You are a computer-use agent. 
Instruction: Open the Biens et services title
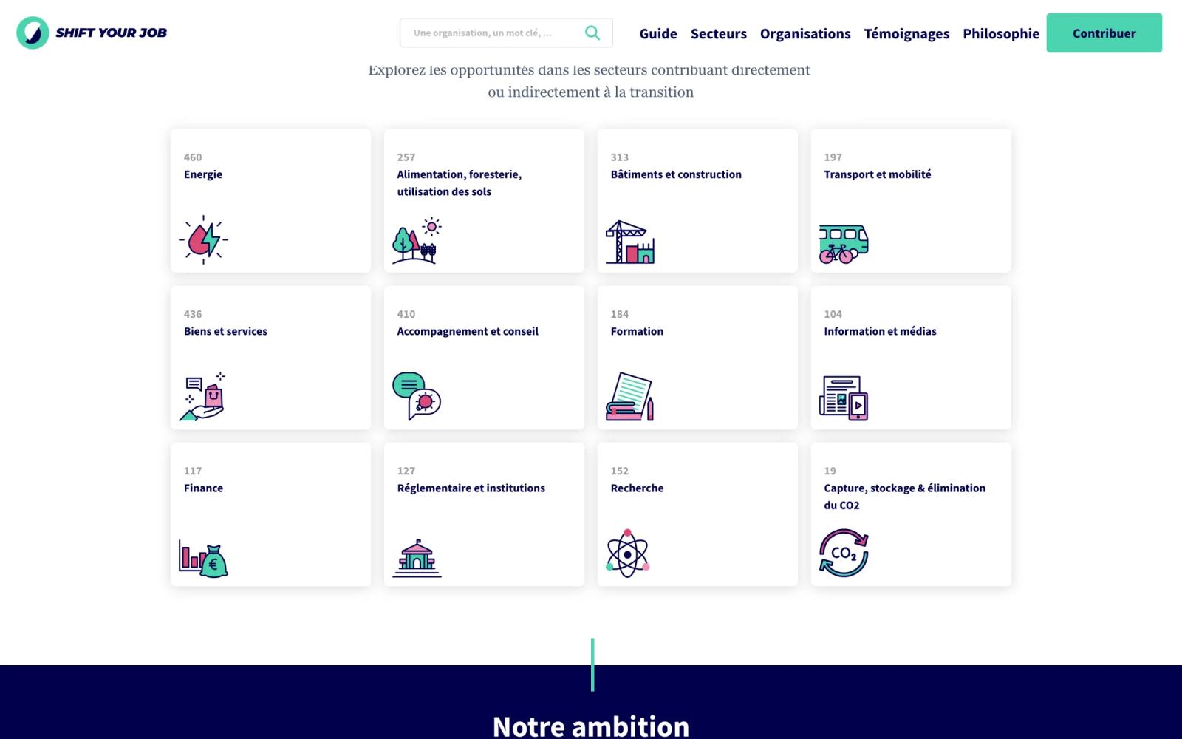click(225, 331)
